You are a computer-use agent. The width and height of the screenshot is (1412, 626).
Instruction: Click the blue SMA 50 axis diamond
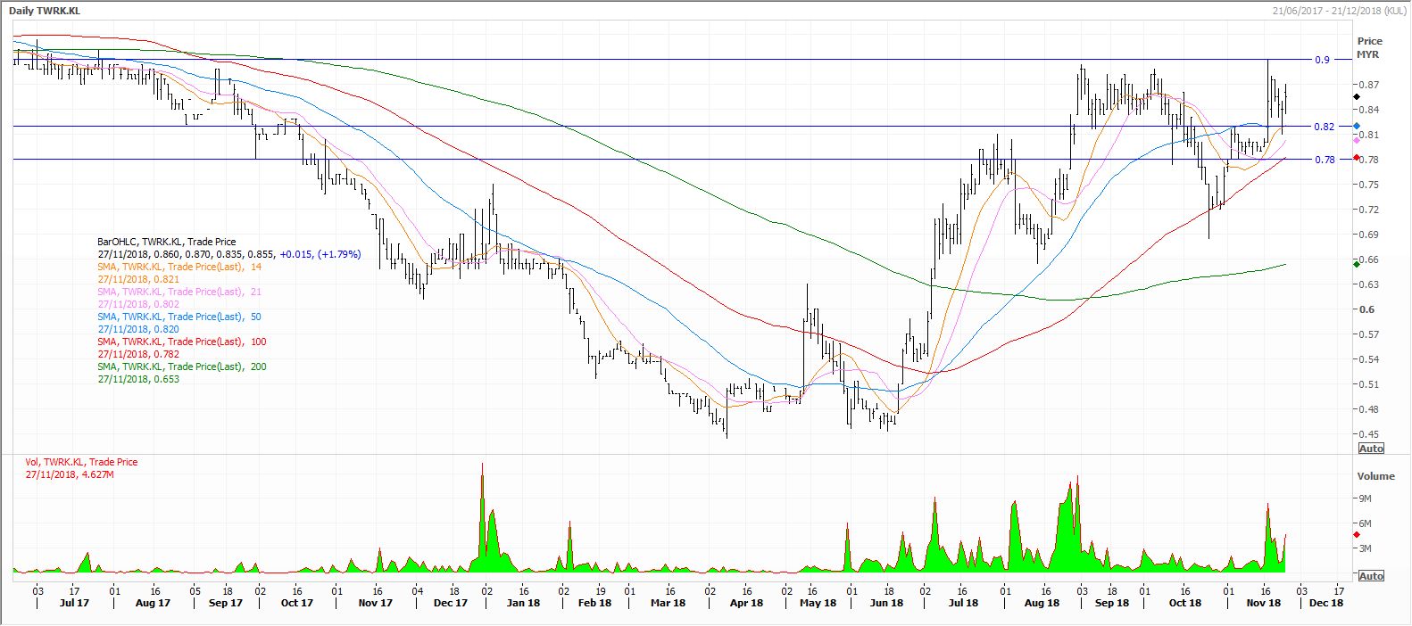[1357, 127]
